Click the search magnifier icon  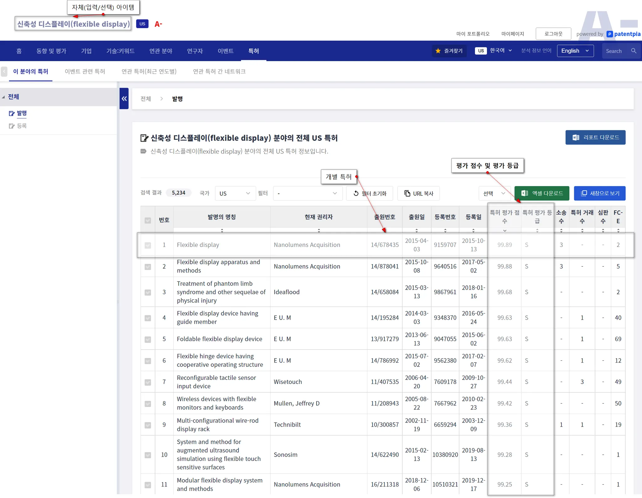(634, 51)
